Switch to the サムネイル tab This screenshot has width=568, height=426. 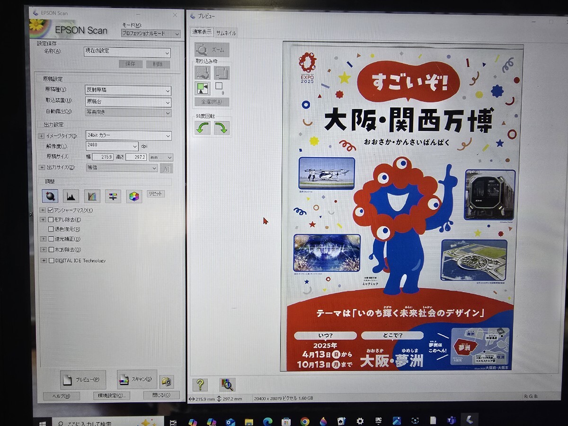coord(226,33)
